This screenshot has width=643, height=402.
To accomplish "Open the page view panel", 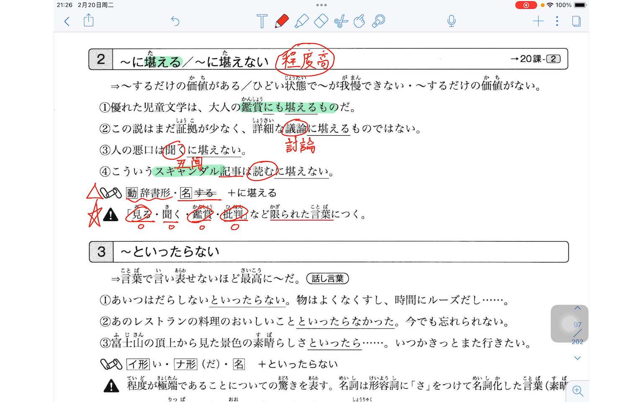I will point(576,21).
